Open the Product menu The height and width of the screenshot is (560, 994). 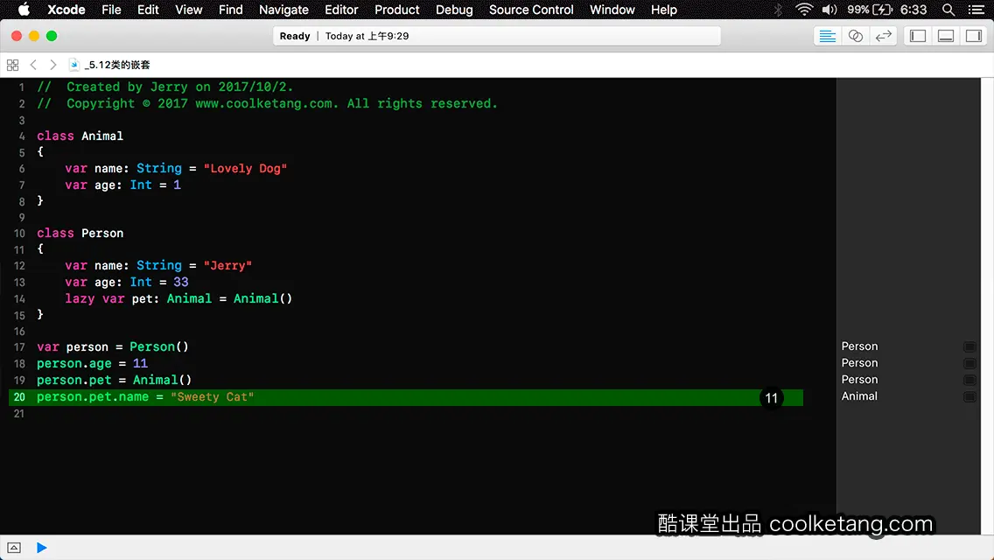pos(397,10)
